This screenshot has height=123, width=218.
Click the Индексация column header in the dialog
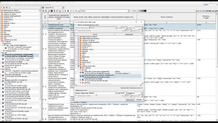tap(129, 34)
